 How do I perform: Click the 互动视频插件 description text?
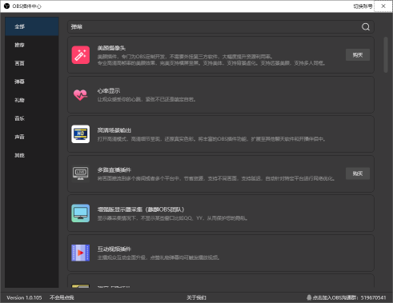(x=158, y=257)
